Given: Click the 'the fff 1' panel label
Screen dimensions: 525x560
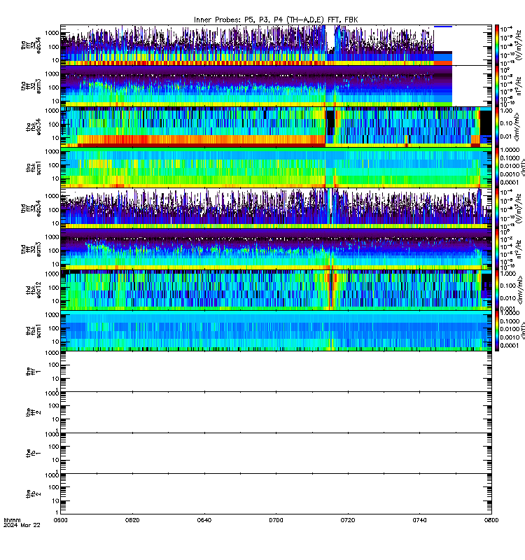Looking at the screenshot, I should click(x=34, y=371).
